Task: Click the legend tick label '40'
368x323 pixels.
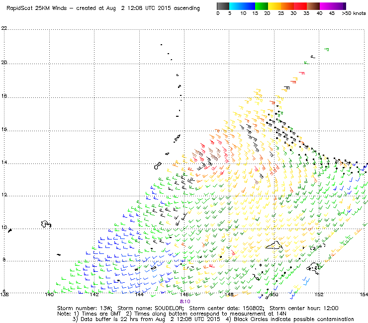Action: click(319, 13)
